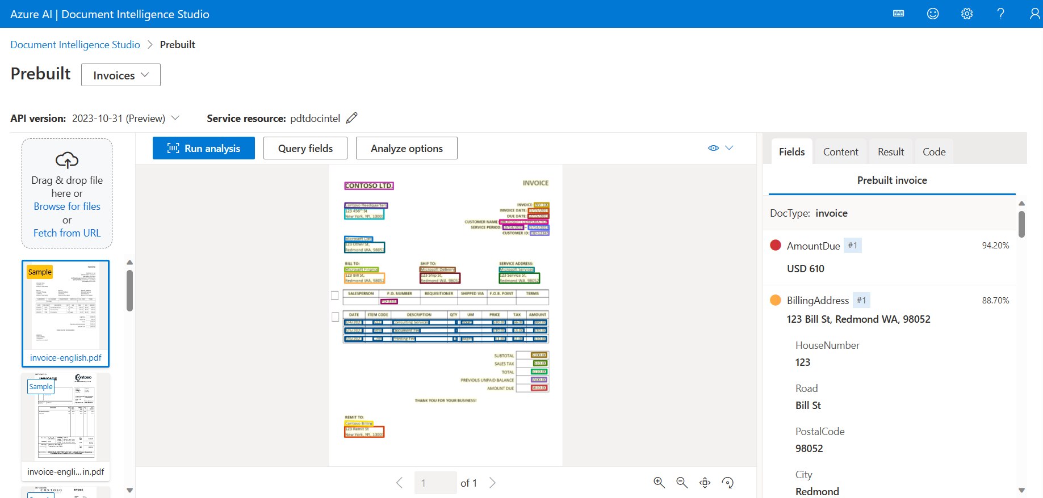
Task: Select the Prebuilt invoice tab
Action: 892,180
